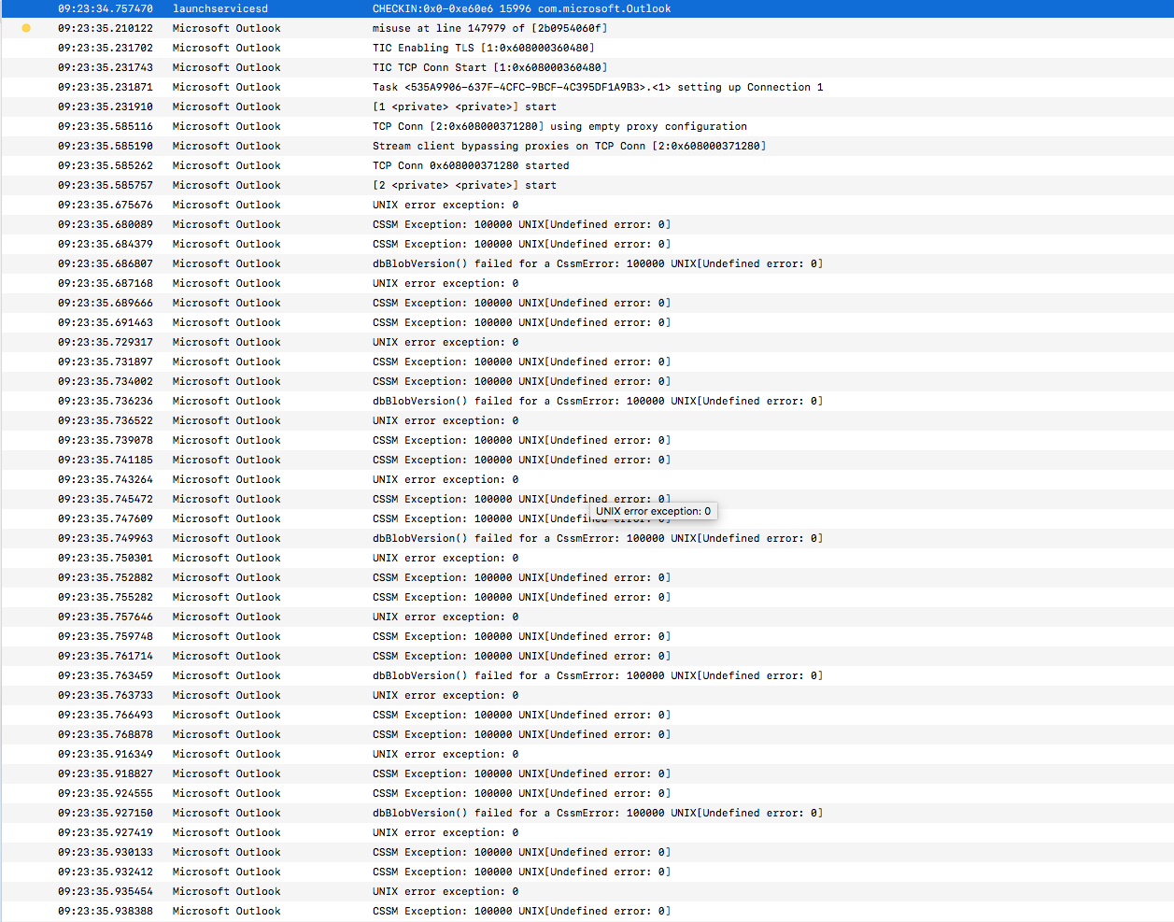The image size is (1174, 922).
Task: Click timestamp 09:23:35.689666
Action: click(x=106, y=303)
